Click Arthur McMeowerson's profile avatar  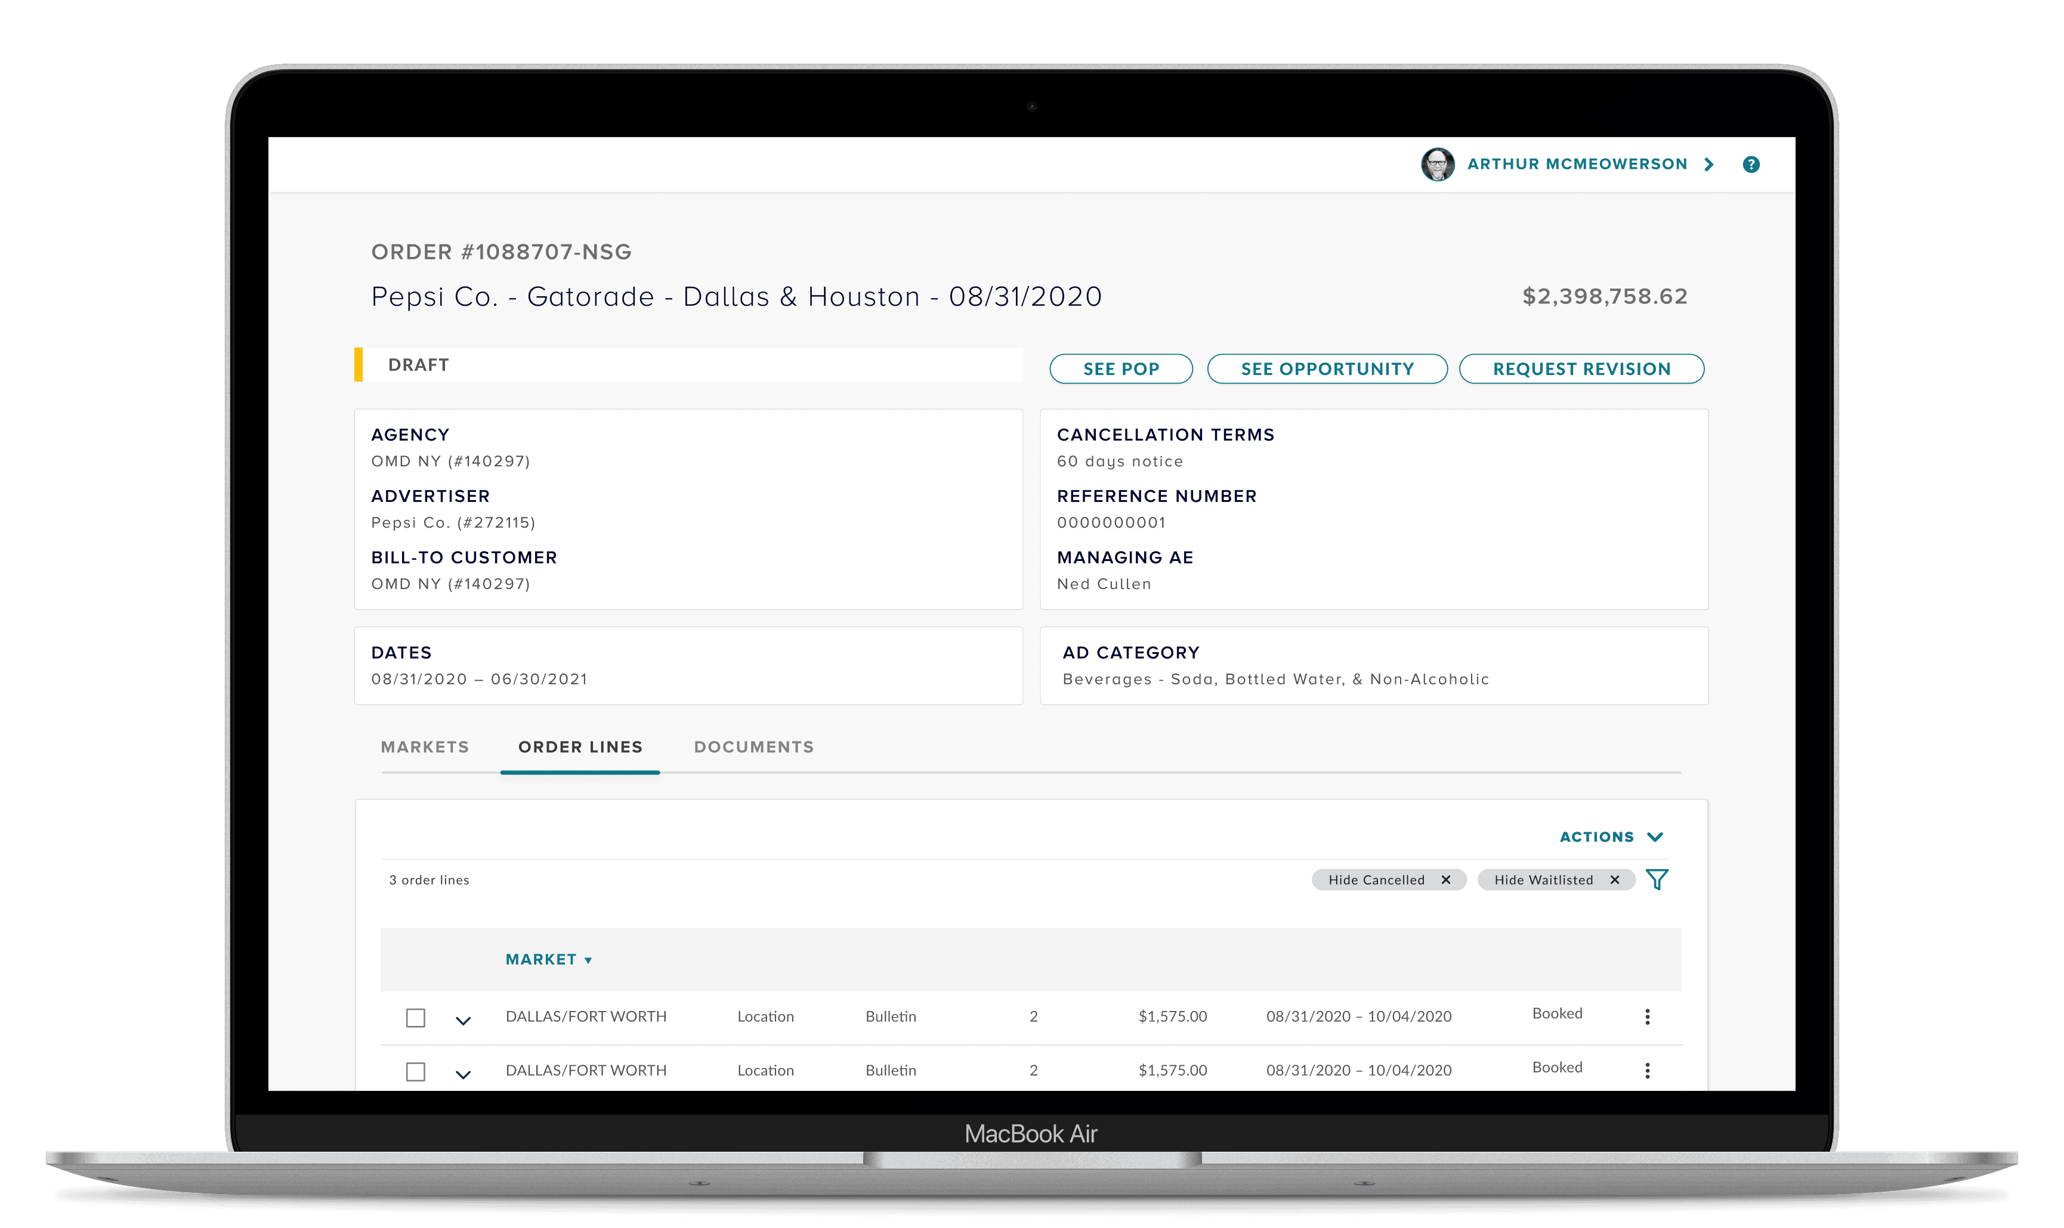coord(1437,165)
